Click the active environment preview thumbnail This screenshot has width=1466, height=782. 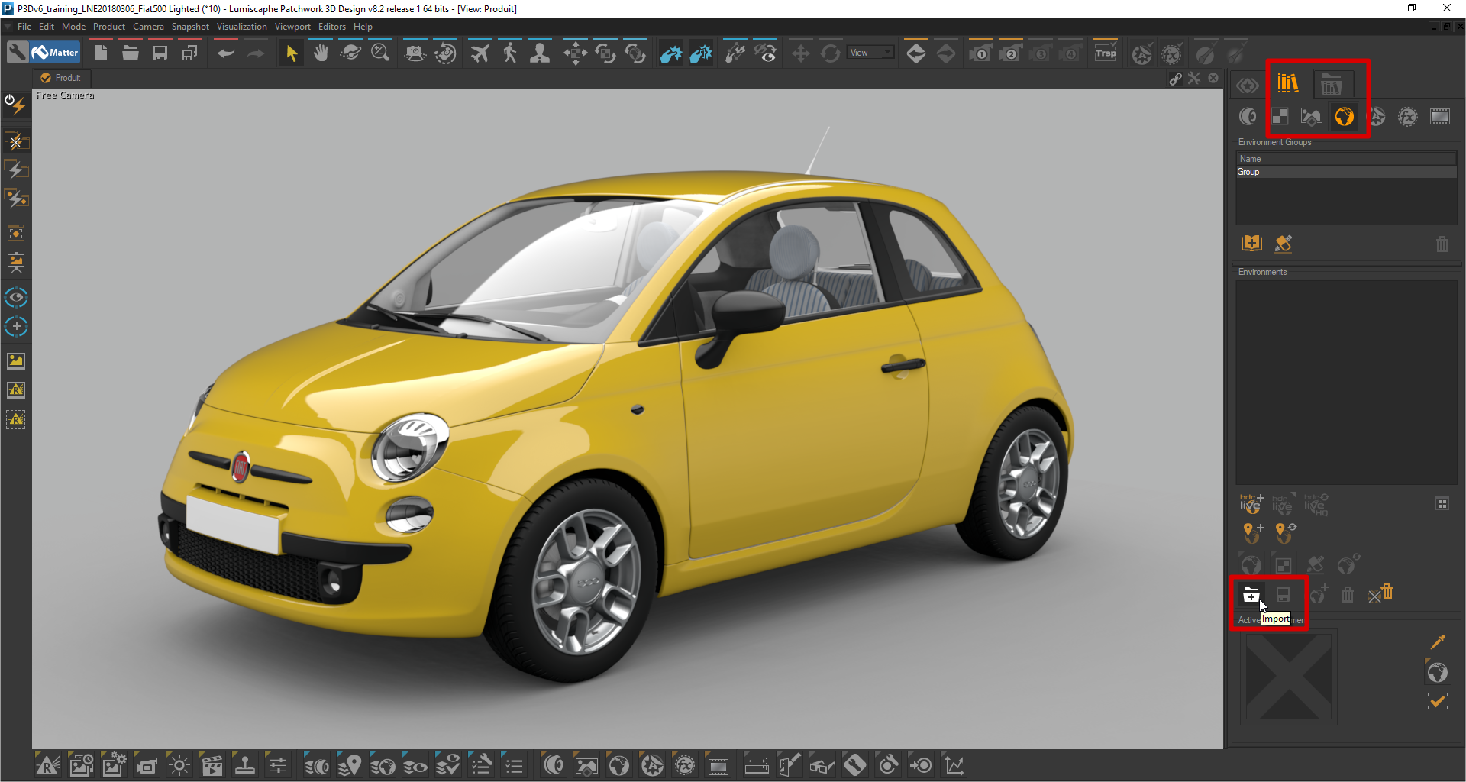1288,677
